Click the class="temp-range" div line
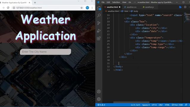This screenshot has height=107, width=190. (x=155, y=47)
